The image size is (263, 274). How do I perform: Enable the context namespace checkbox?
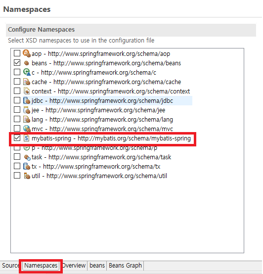click(17, 91)
